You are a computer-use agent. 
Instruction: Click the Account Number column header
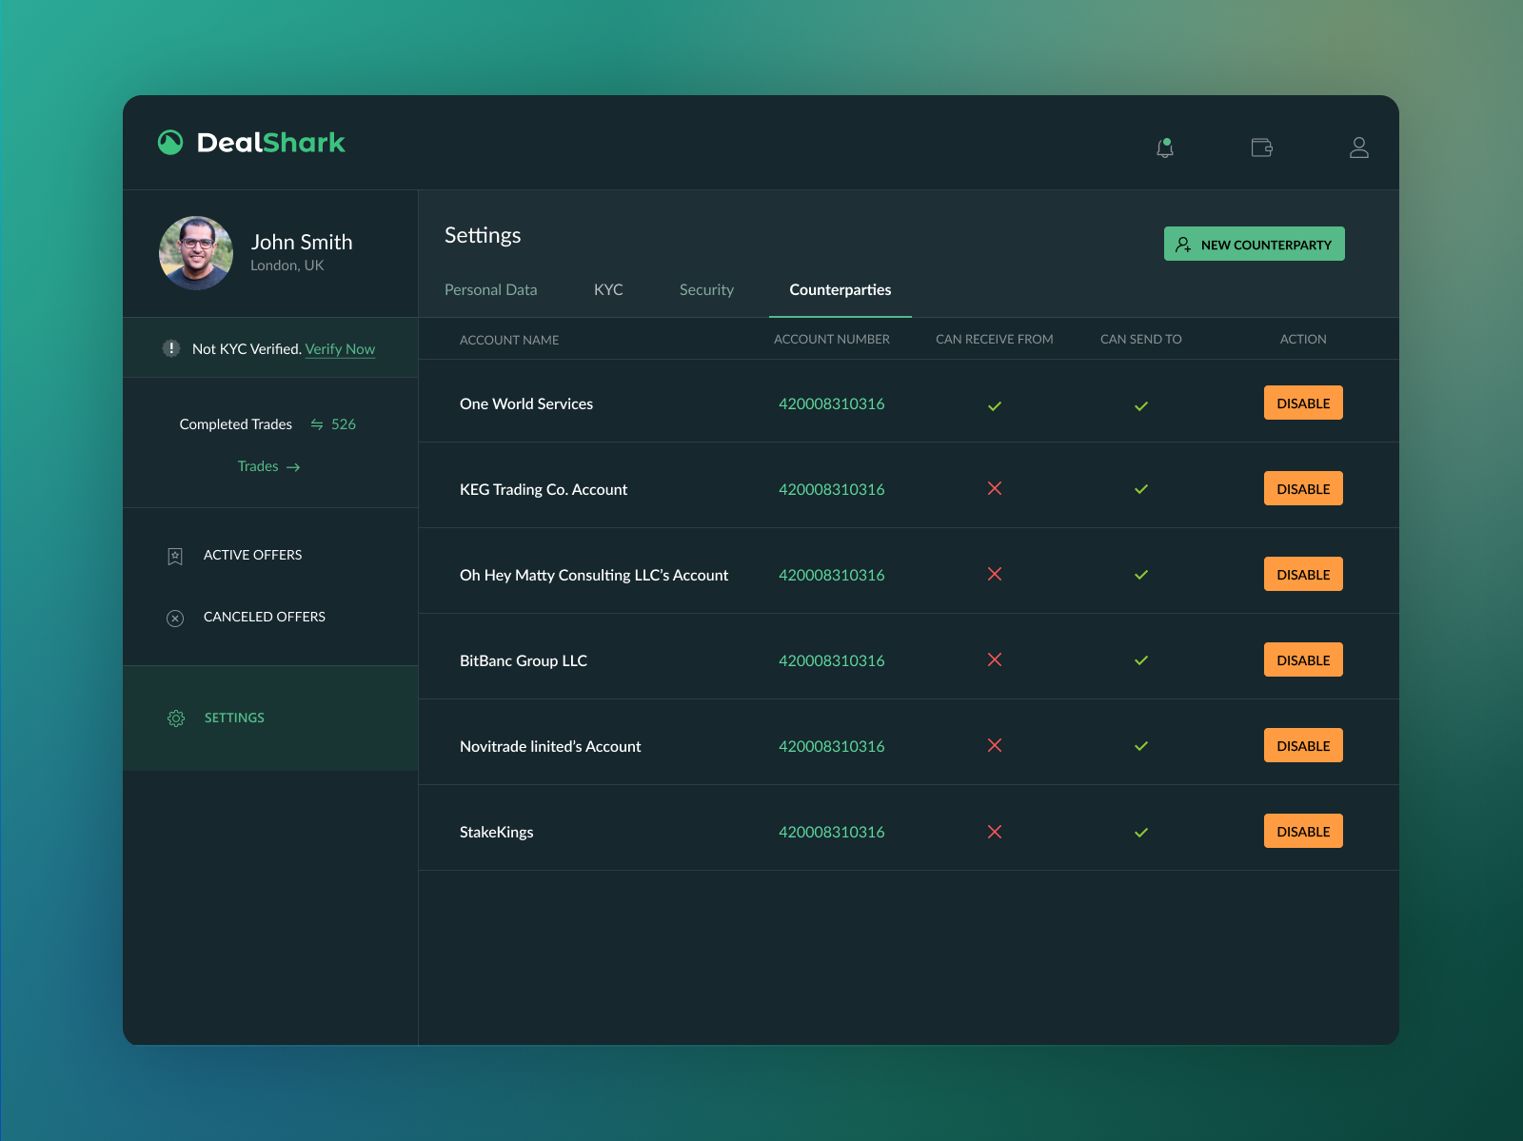tap(832, 339)
